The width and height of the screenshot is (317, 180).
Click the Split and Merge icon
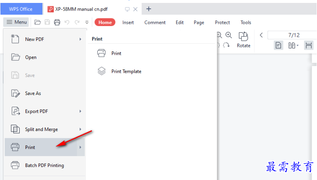[x=15, y=129]
